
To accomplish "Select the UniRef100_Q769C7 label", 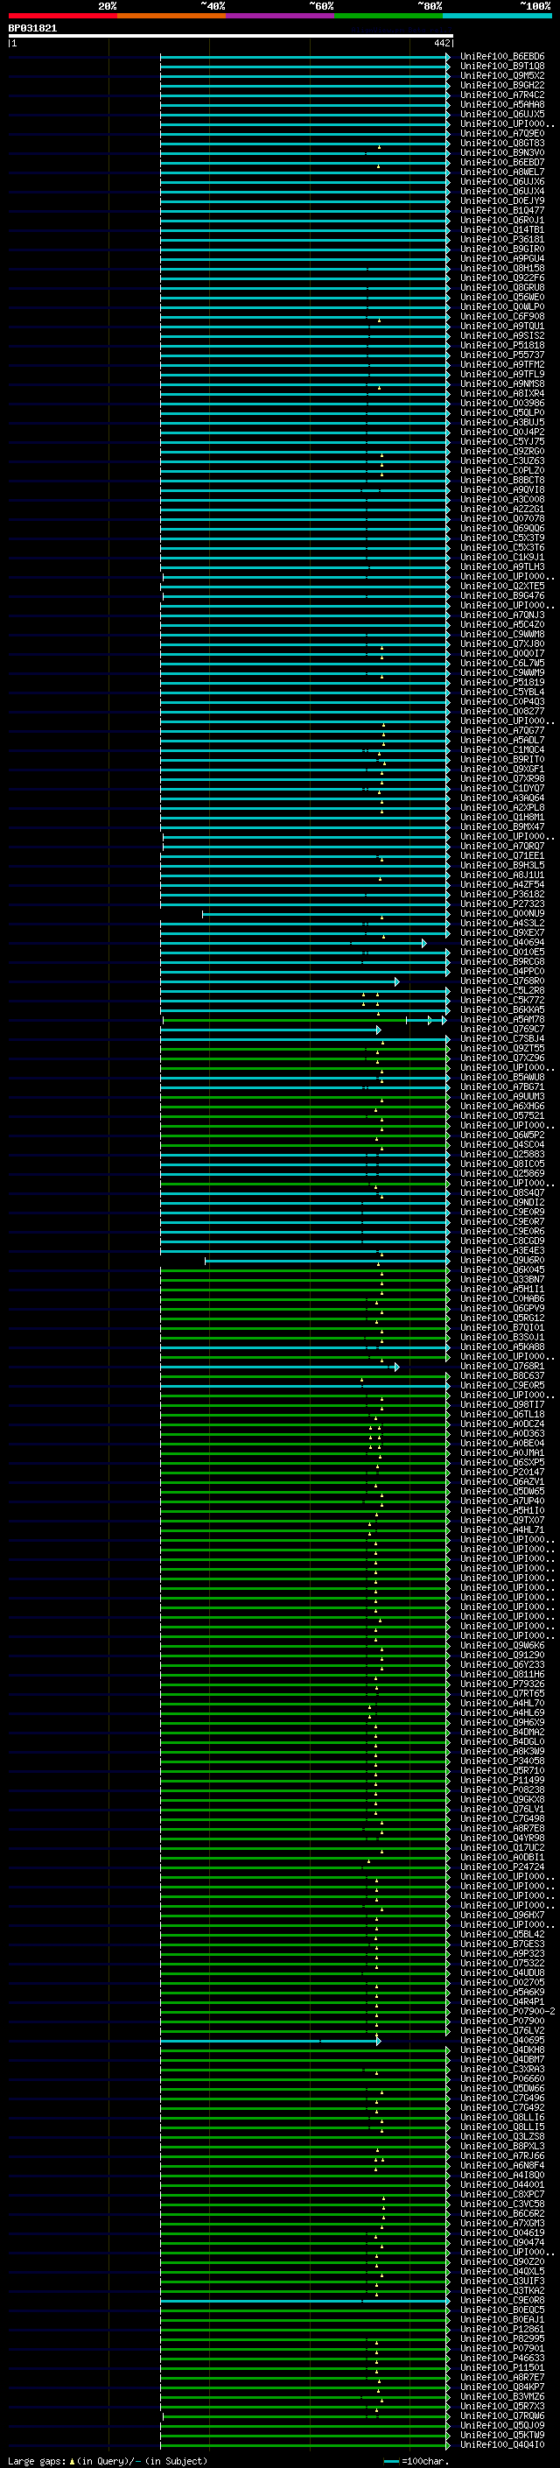I will click(x=502, y=1029).
